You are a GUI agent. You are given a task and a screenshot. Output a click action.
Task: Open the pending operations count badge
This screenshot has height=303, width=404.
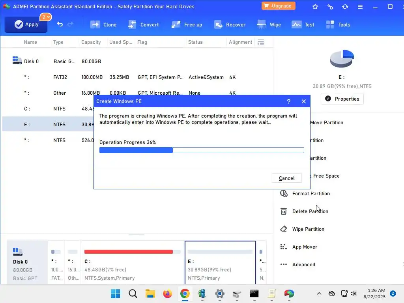(x=46, y=17)
